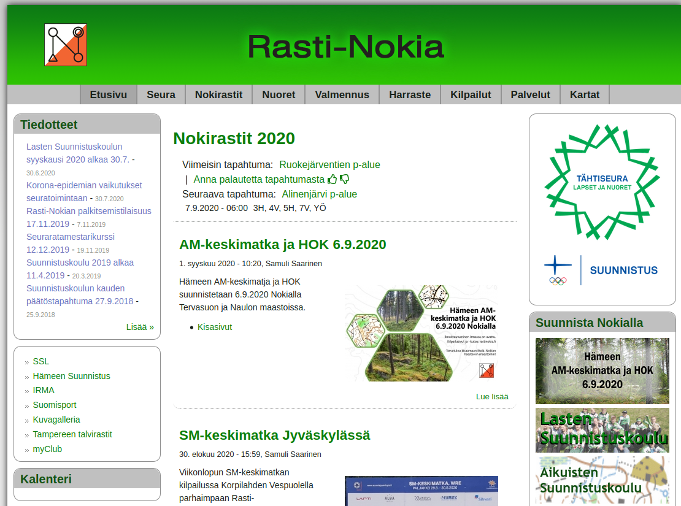Screen dimensions: 681x506
Task: Give thumbs up feedback on the latest event
Action: pos(332,178)
